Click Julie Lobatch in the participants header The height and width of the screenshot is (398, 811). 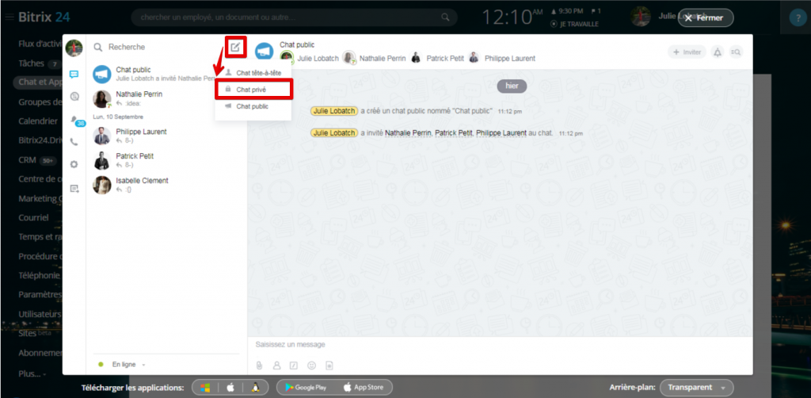[x=318, y=59]
